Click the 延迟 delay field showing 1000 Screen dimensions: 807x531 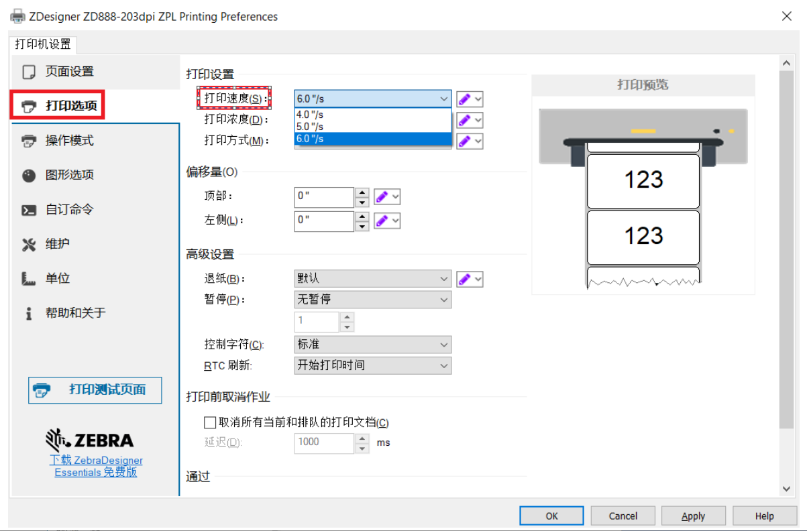click(x=324, y=442)
